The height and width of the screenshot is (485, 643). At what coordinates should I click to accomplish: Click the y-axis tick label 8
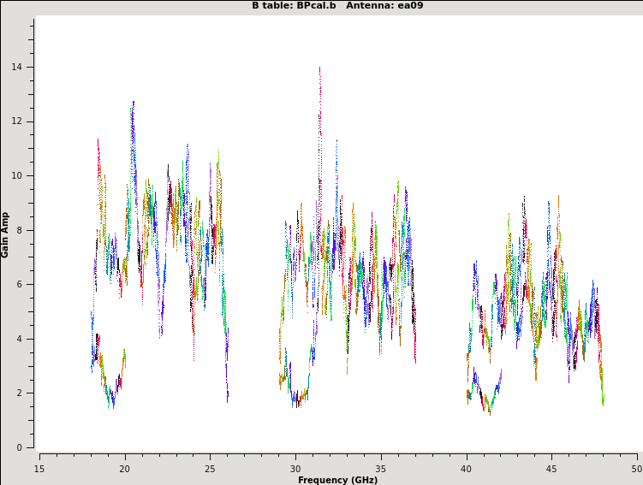(x=21, y=230)
